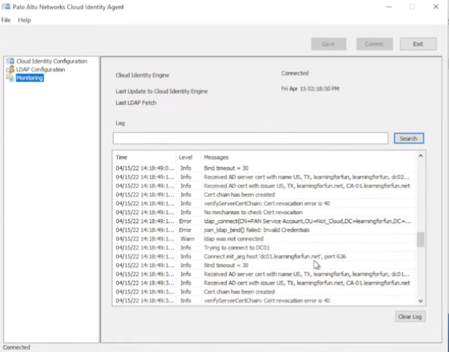Screen dimensions: 449x352
Task: Select the 'Trying to connect to DC01' row
Action: (x=264, y=248)
